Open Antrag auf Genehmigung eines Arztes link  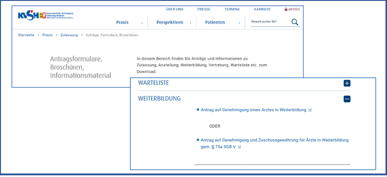tap(253, 110)
